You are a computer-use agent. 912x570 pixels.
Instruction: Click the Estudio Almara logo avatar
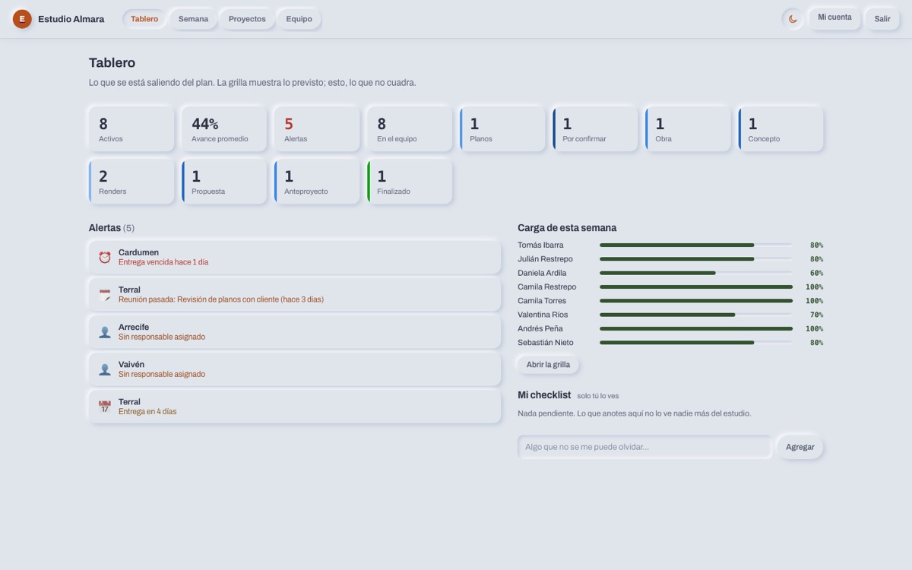tap(22, 19)
